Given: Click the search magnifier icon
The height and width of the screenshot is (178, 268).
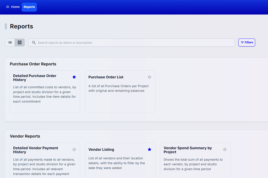Looking at the screenshot, I should (x=34, y=43).
